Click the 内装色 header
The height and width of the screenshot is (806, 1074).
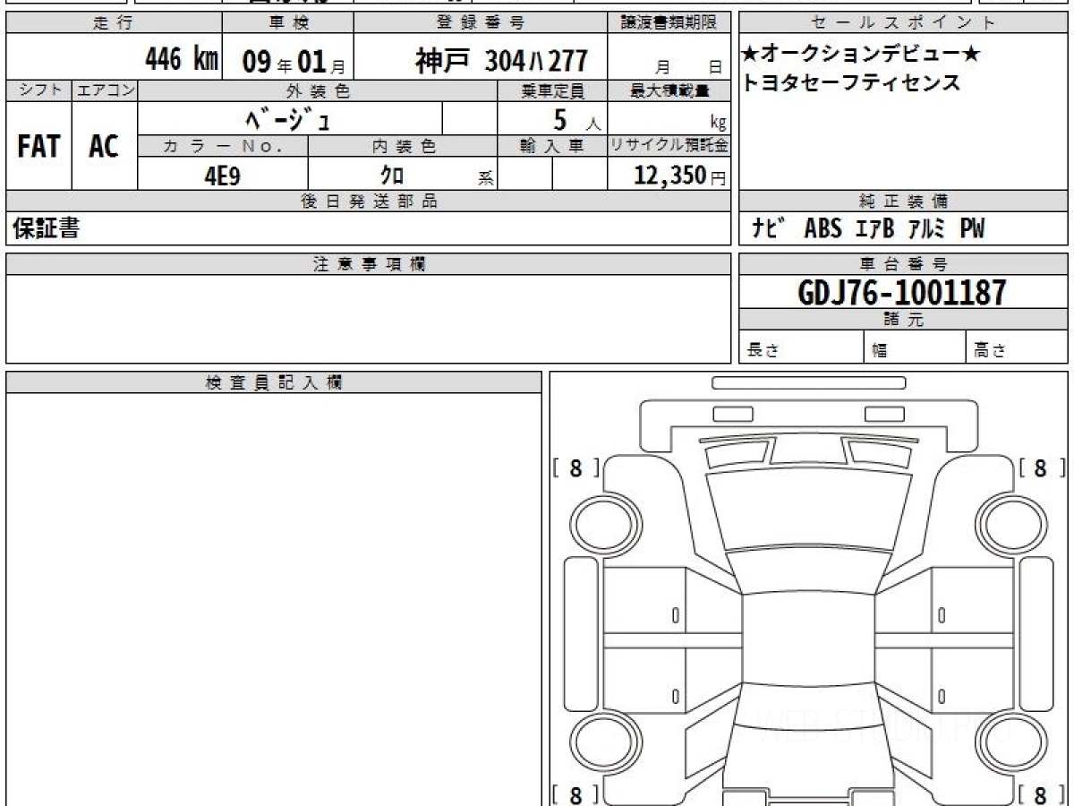(x=403, y=146)
